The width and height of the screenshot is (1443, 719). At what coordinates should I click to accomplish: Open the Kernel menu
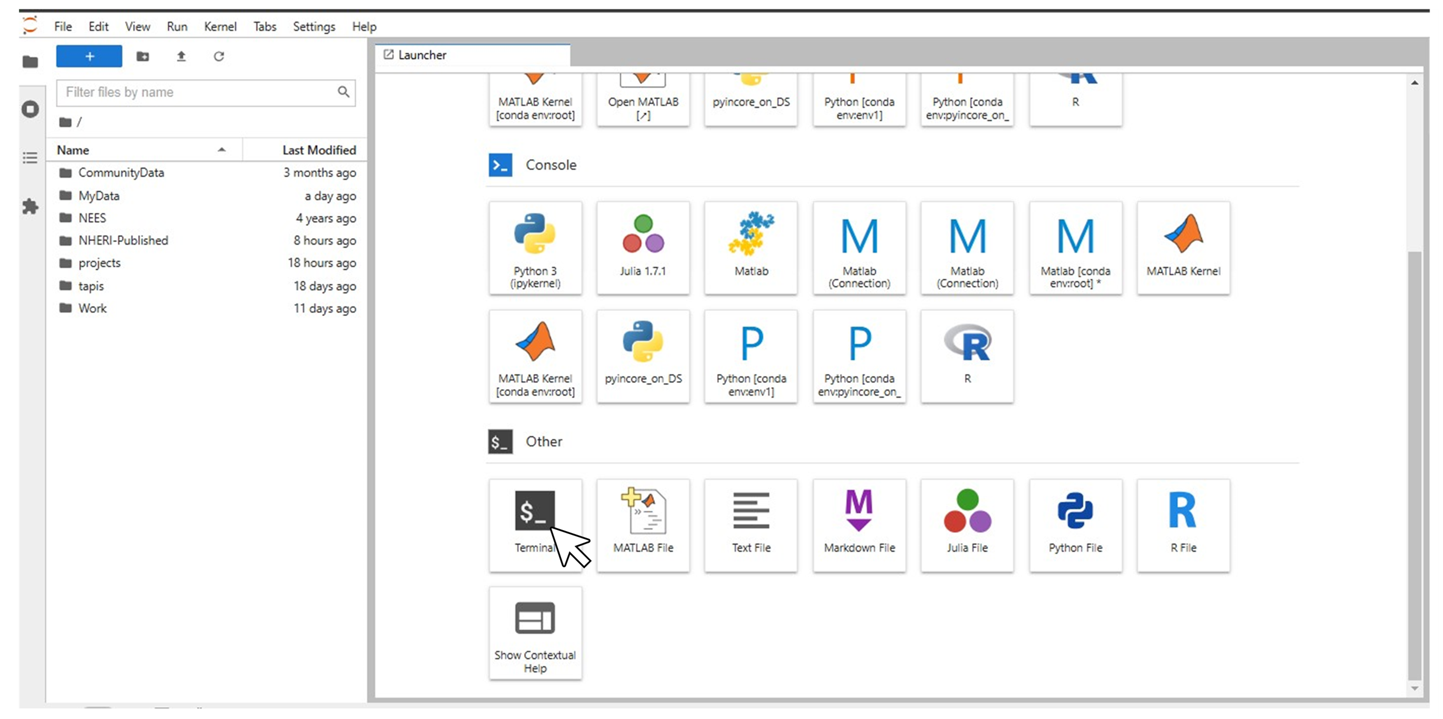point(219,26)
